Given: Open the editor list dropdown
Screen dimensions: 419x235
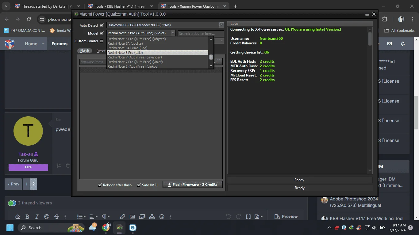Looking at the screenshot, I should pyautogui.click(x=81, y=217).
